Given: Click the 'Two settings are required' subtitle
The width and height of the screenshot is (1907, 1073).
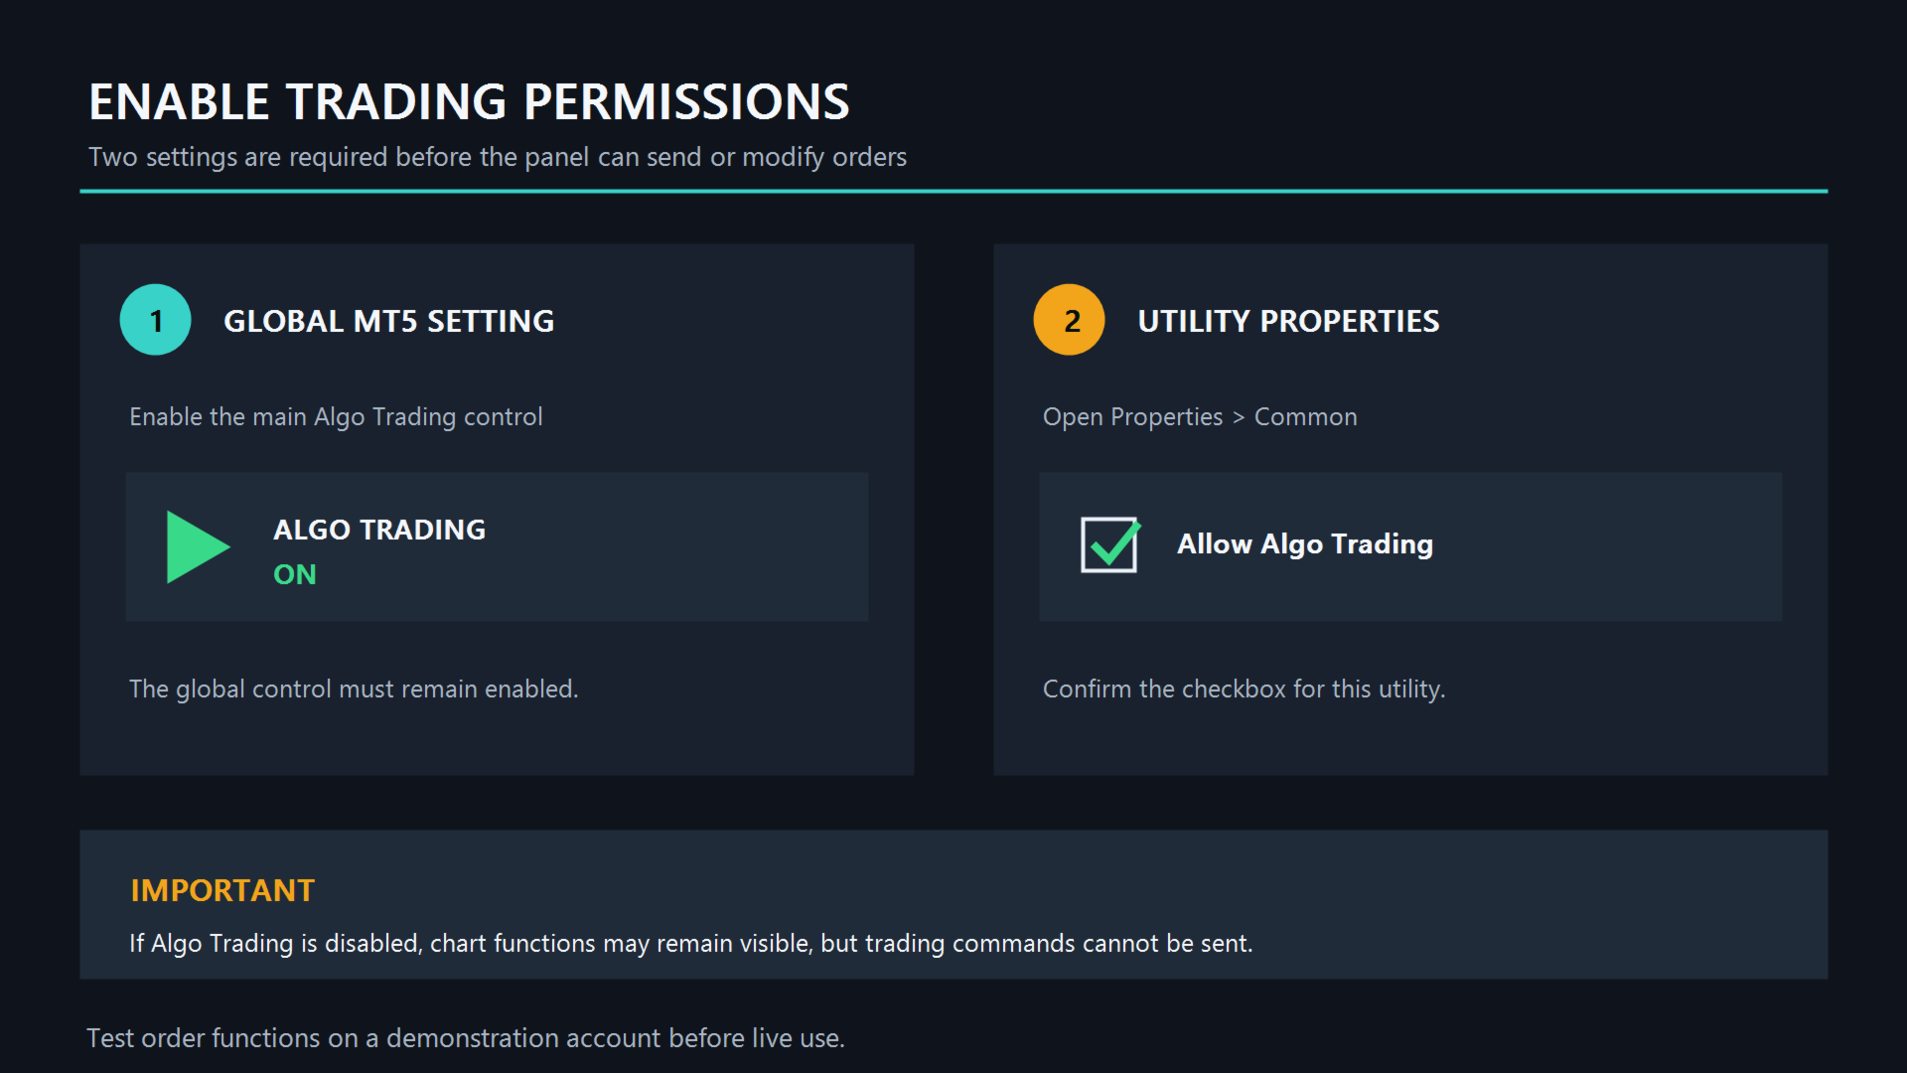Looking at the screenshot, I should (x=498, y=157).
